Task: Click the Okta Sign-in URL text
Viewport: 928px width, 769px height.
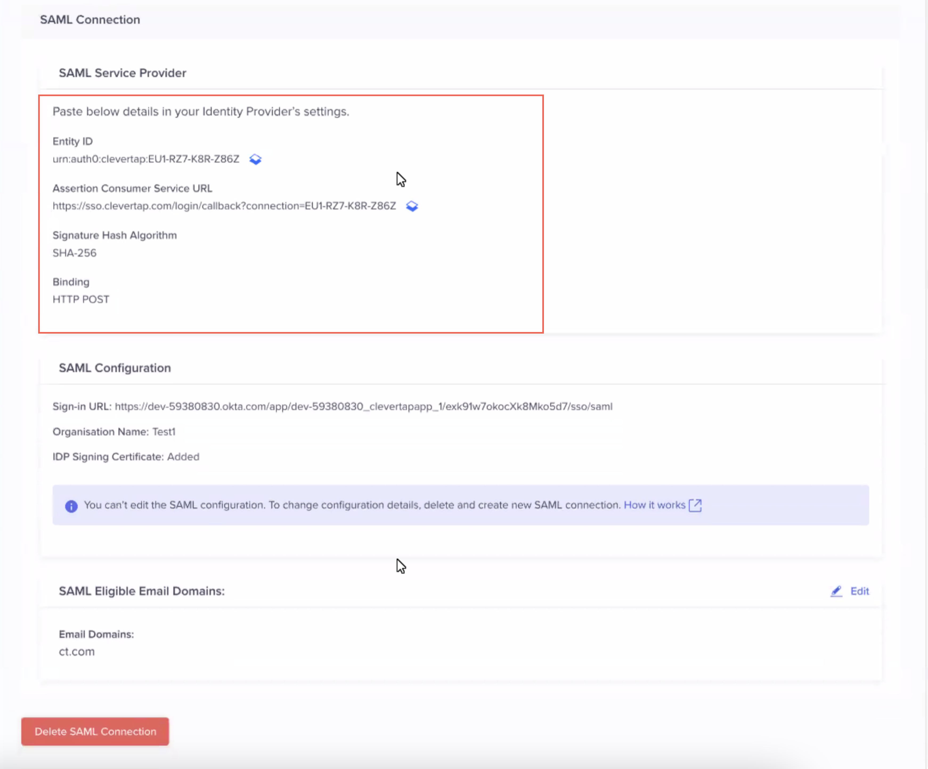Action: (x=363, y=407)
